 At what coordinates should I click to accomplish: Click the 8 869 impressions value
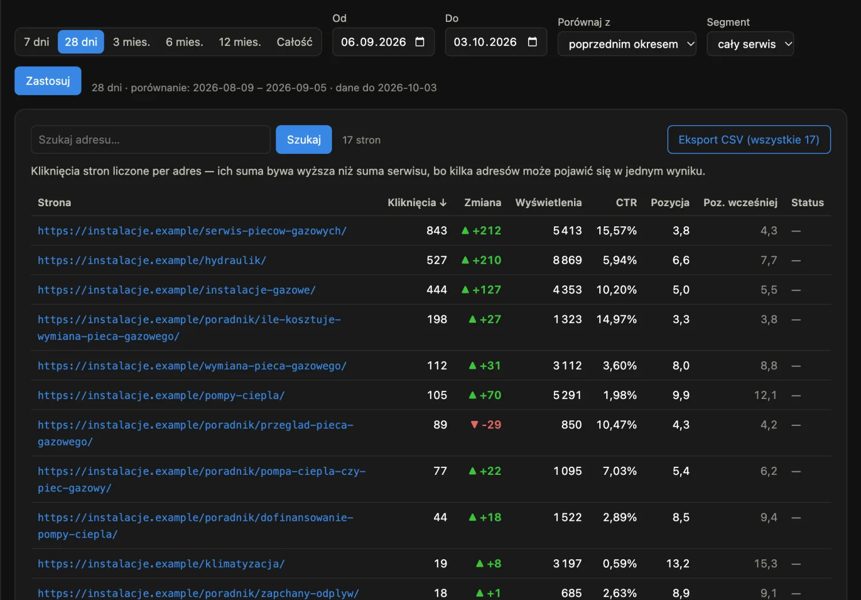567,261
